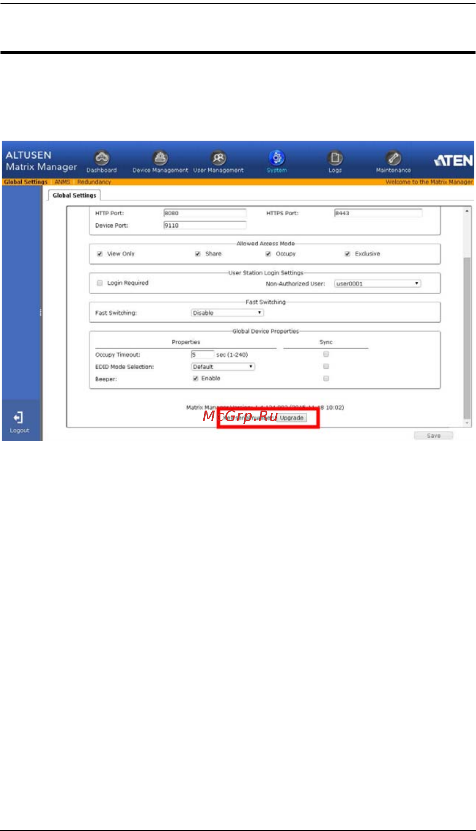Open the Device Management icon
This screenshot has width=476, height=831.
(160, 158)
